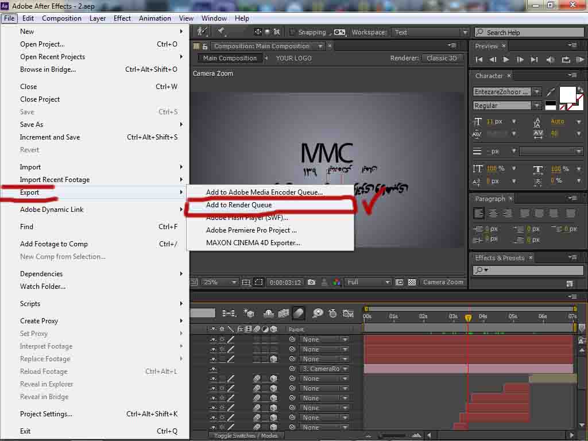Jump to first frame in Preview panel

479,60
